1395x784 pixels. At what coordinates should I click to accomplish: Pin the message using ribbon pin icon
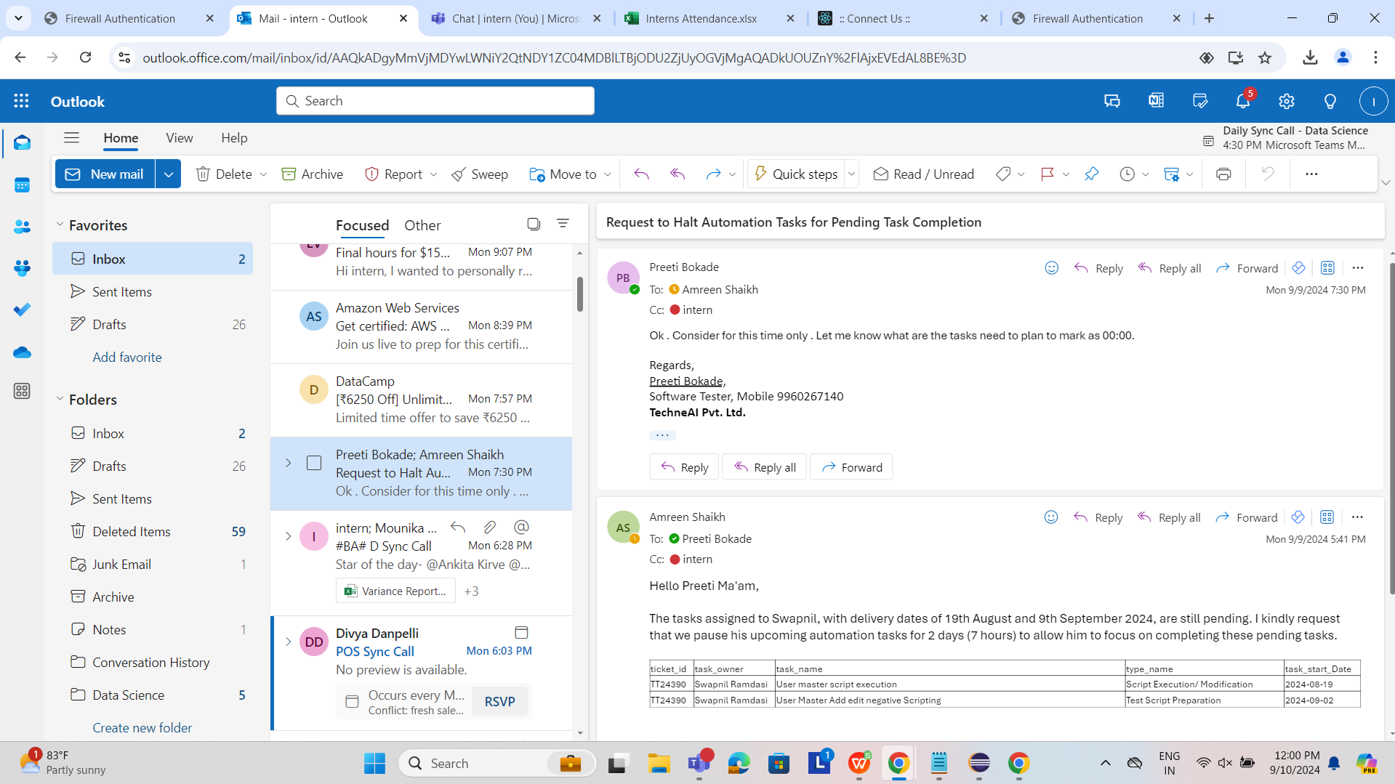(1091, 174)
